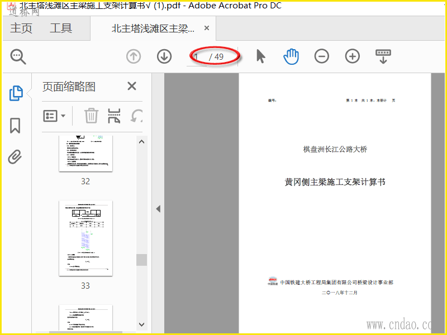Click the 32 page number label
This screenshot has width=447, height=335.
click(85, 181)
